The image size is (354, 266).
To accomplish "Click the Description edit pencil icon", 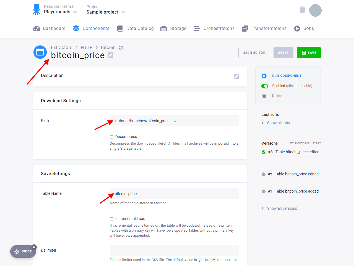I will click(x=236, y=76).
